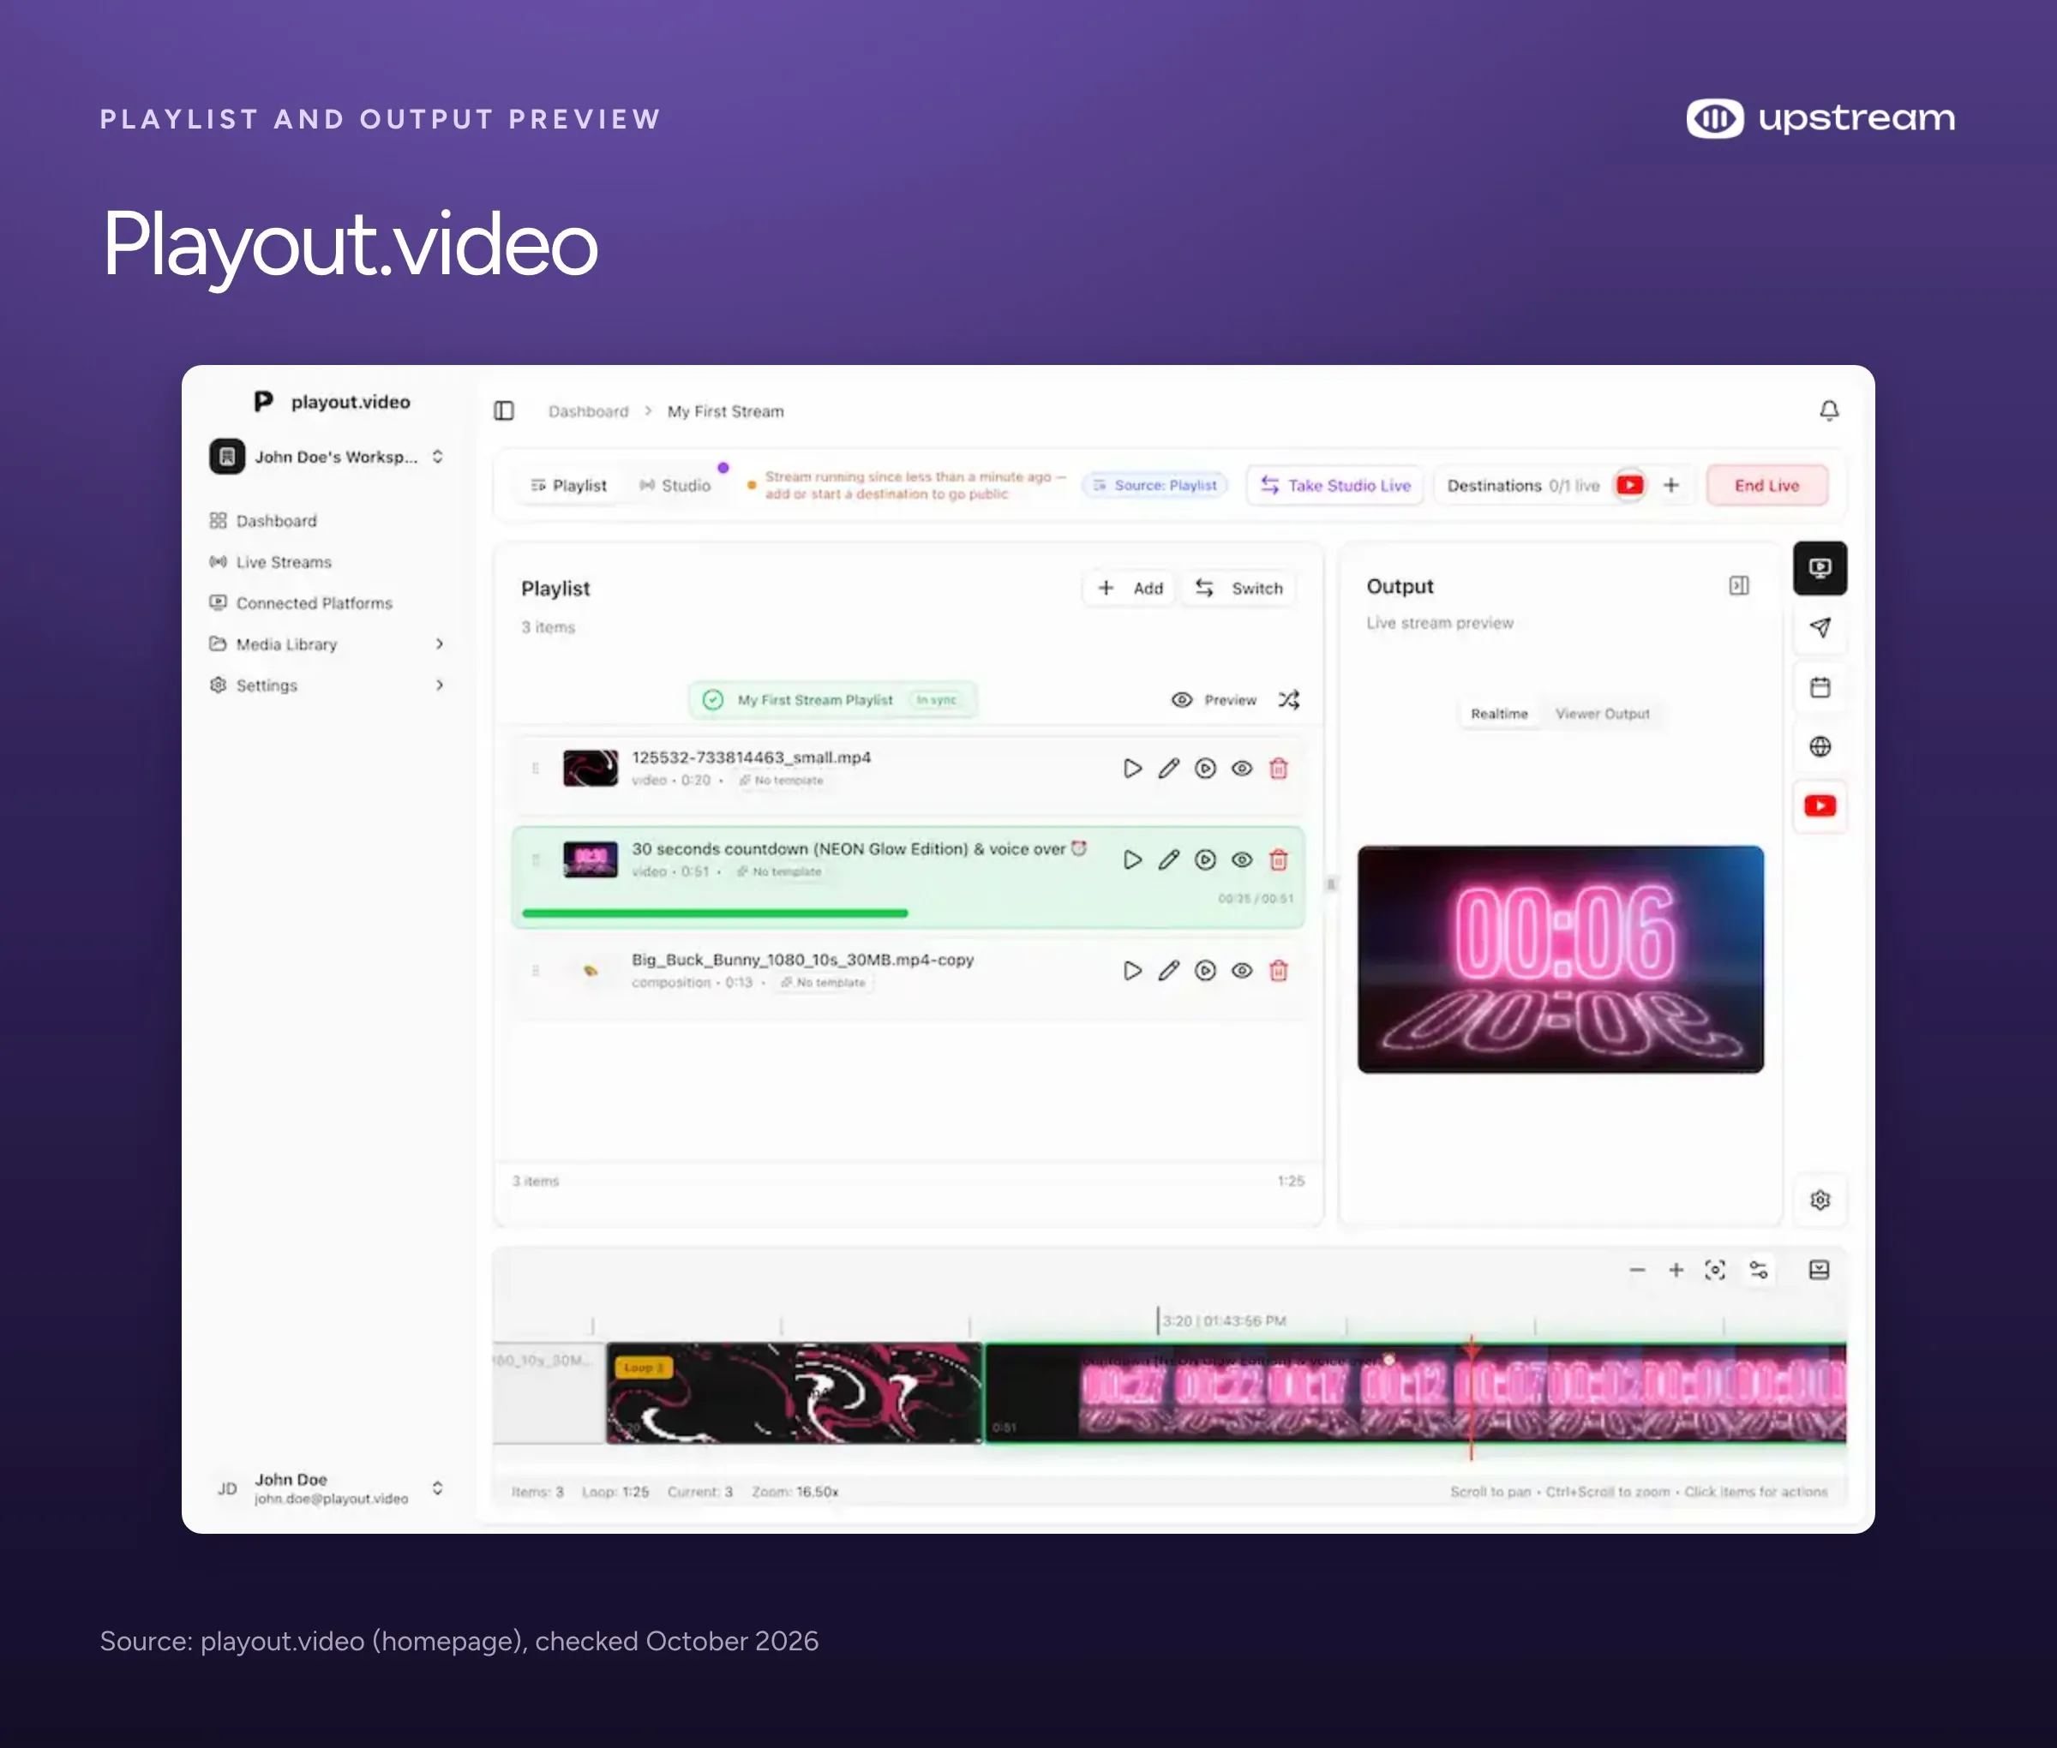Select the monitor output icon in the right rail

coord(1820,568)
